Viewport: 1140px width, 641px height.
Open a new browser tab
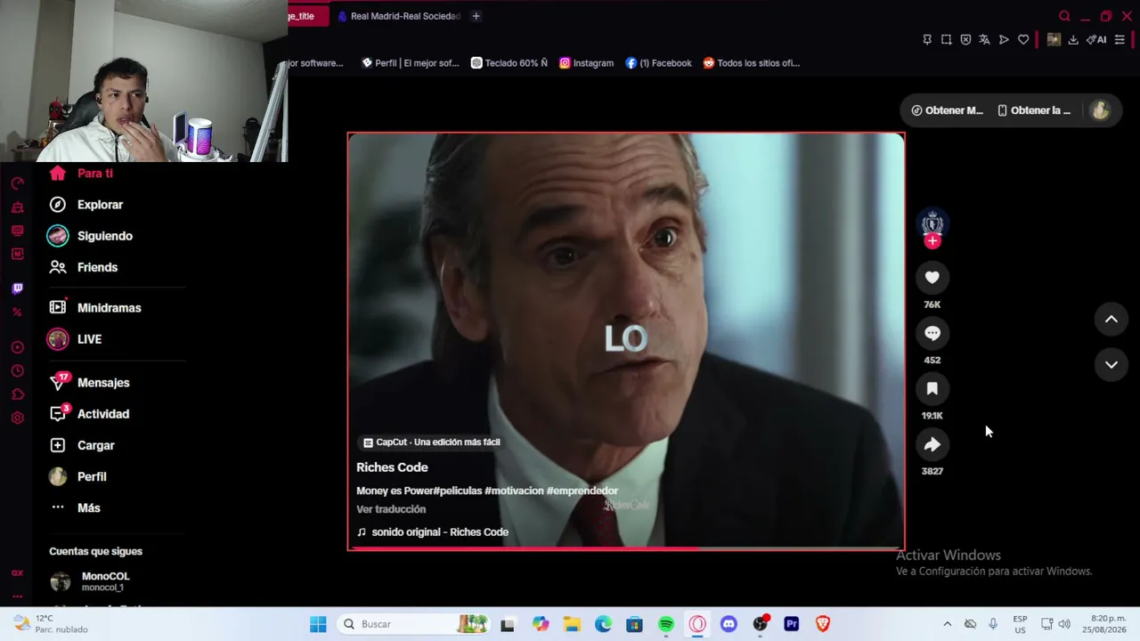point(476,16)
